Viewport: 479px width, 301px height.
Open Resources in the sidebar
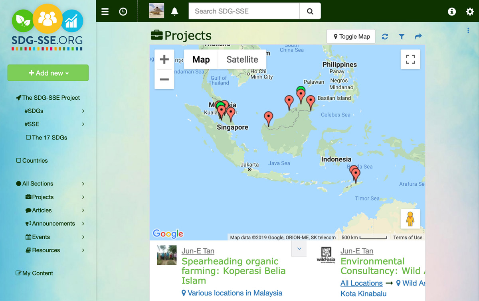coord(43,250)
